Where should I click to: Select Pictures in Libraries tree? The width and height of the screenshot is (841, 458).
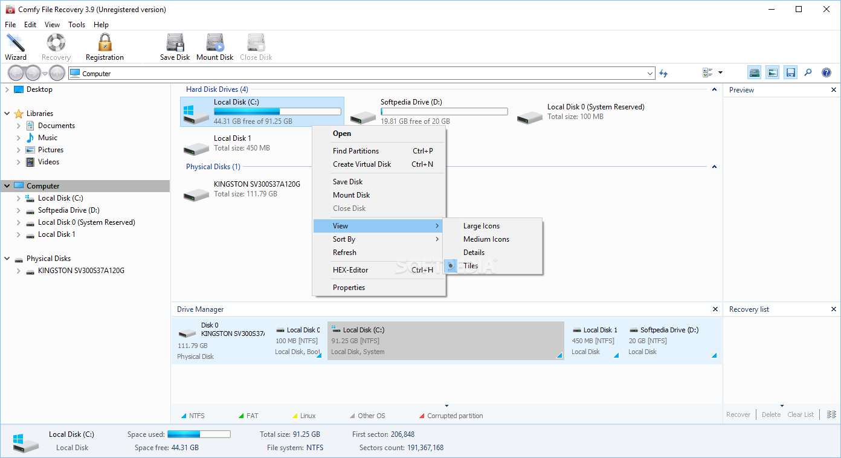[51, 150]
